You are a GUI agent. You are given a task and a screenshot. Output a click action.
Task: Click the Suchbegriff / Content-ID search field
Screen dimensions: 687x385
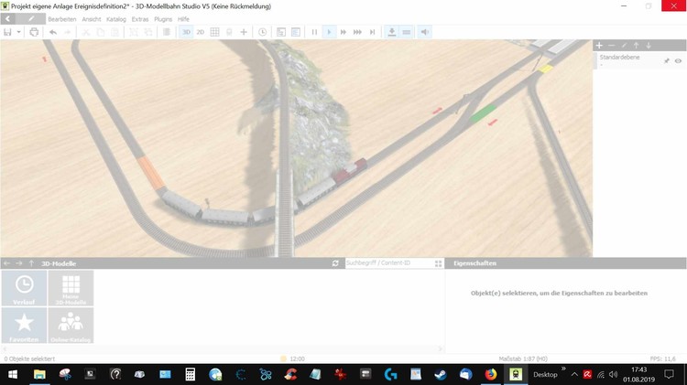(x=389, y=263)
